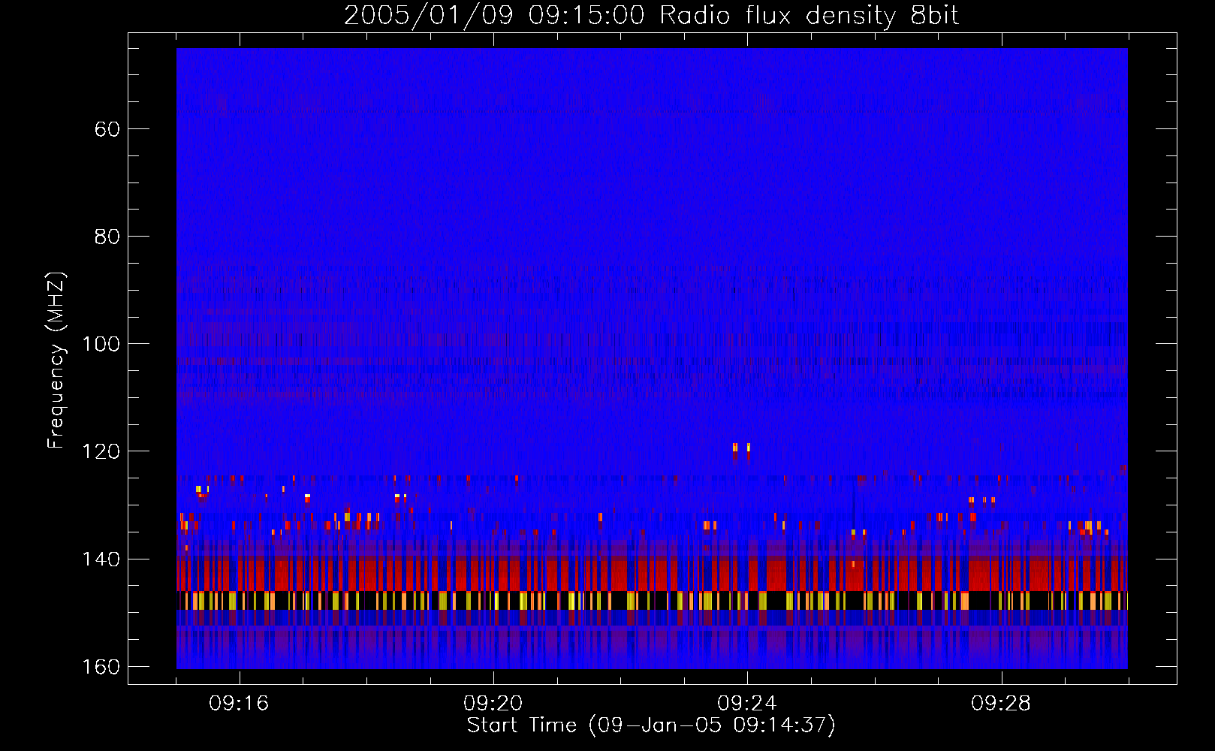Click the 60 frequency tick label
Viewport: 1215px width, 751px height.
tap(107, 129)
